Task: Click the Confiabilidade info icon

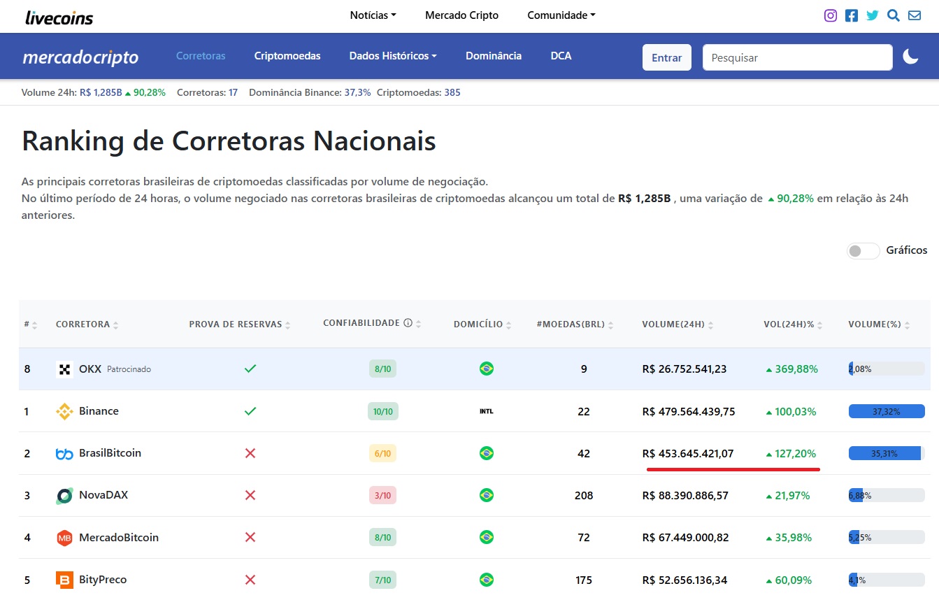Action: pos(408,323)
